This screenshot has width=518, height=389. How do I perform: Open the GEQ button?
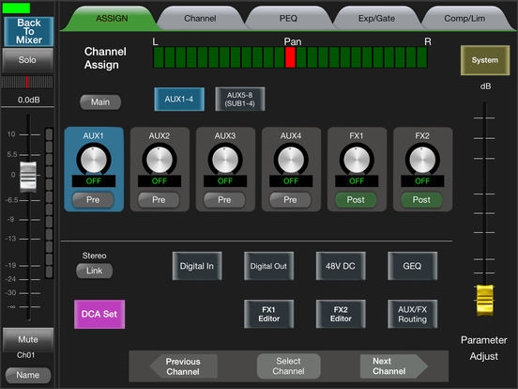tap(412, 266)
